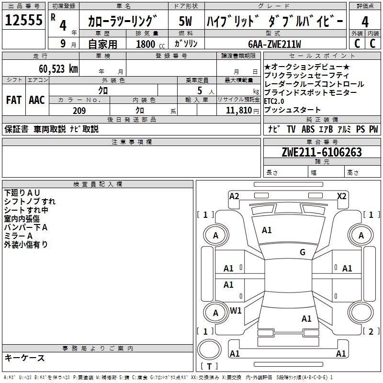Click the 注意事項欄 section header
Image resolution: width=383 pixels, height=383 pixels.
[131, 142]
